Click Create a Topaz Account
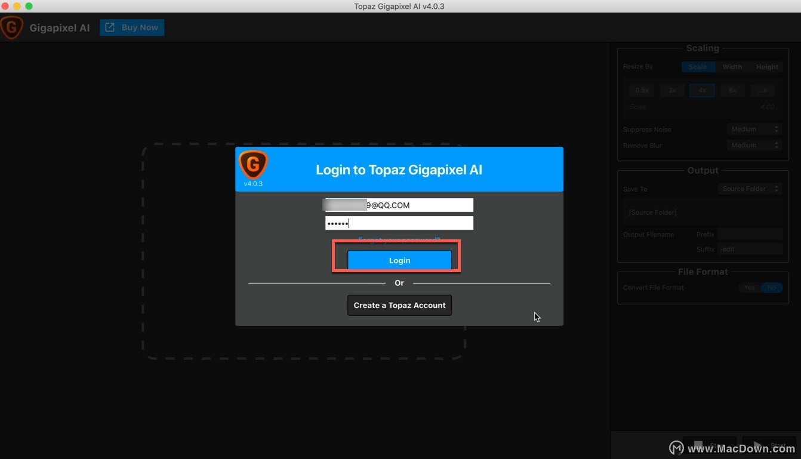This screenshot has height=459, width=801. [399, 305]
